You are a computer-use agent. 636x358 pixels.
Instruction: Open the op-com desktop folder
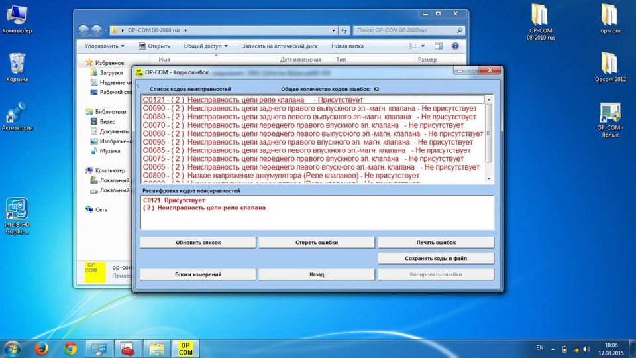(x=610, y=19)
